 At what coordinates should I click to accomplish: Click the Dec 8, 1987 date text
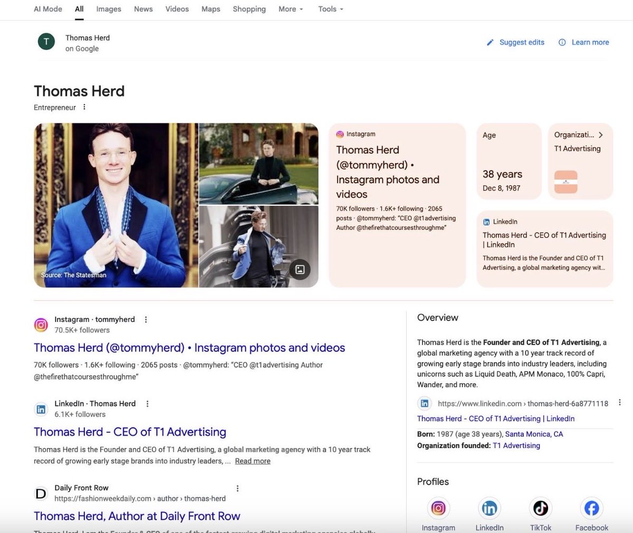pyautogui.click(x=502, y=188)
